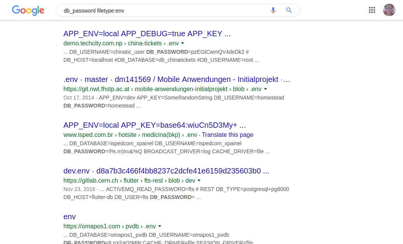Click the https://git.nwt.fhstp.ac.at URL text
403x244 pixels.
pos(162,89)
